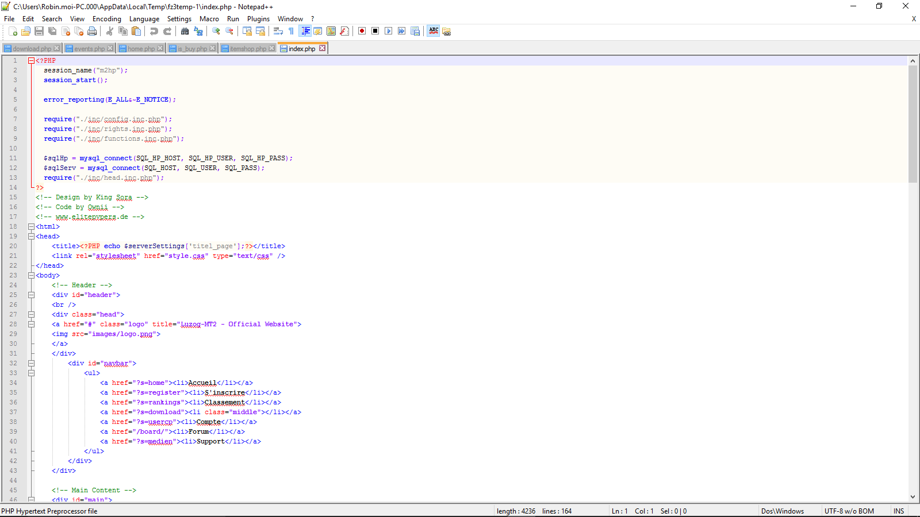920x517 pixels.
Task: Click the Paste clipboard icon
Action: [x=136, y=31]
